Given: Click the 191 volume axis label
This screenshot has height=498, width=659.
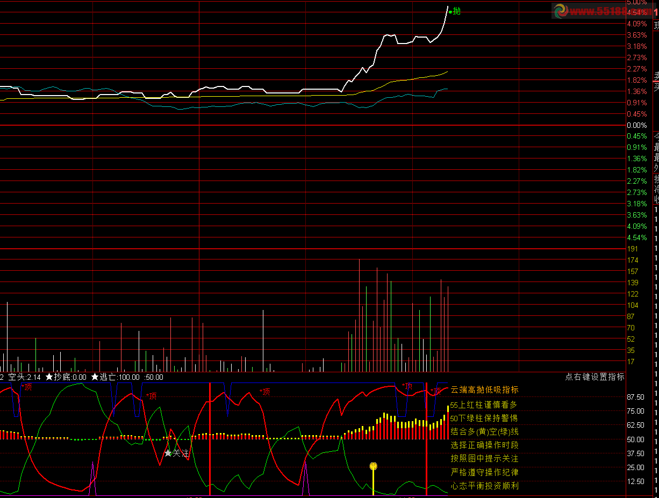Looking at the screenshot, I should click(x=633, y=249).
